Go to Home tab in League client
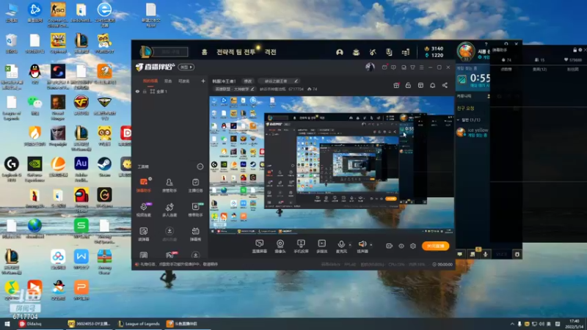 point(205,52)
